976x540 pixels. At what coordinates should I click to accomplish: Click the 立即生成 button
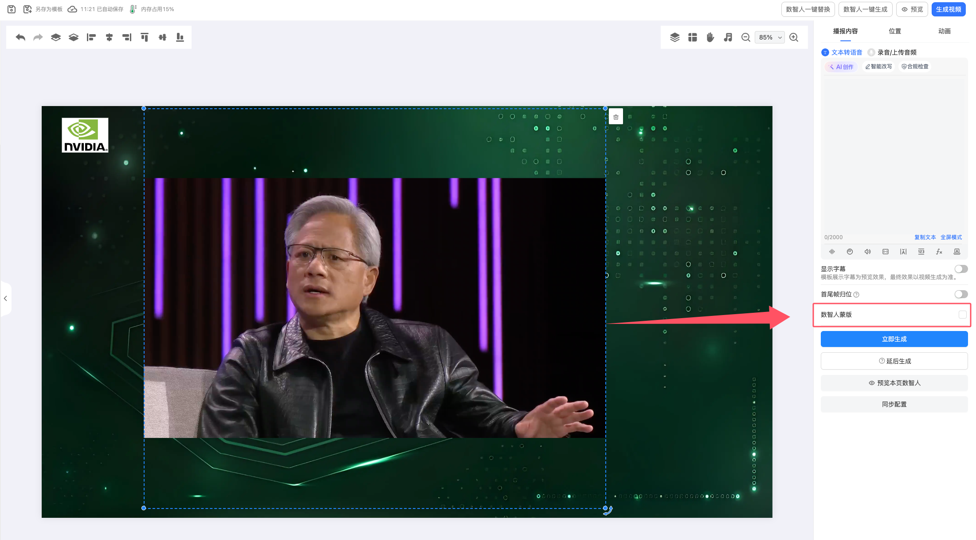coord(894,339)
